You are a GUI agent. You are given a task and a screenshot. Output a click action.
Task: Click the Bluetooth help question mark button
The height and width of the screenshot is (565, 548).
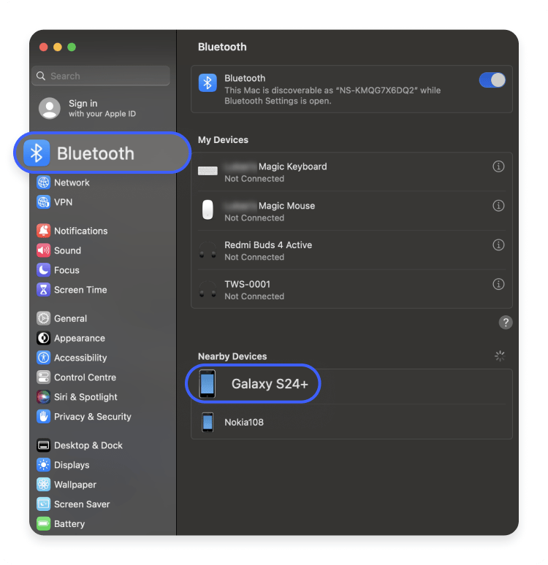[506, 323]
